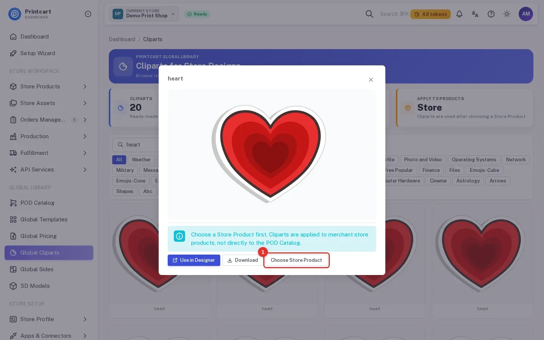Viewport: 544px width, 340px height.
Task: Click Dashboard breadcrumb link
Action: point(122,39)
